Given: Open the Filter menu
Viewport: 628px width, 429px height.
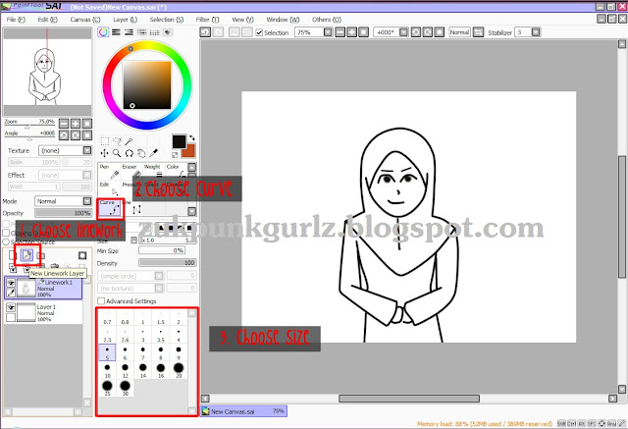Looking at the screenshot, I should 207,20.
